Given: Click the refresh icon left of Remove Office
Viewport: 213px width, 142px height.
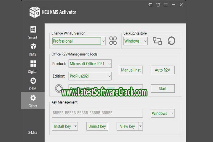Looking at the screenshot, I should [59, 88].
